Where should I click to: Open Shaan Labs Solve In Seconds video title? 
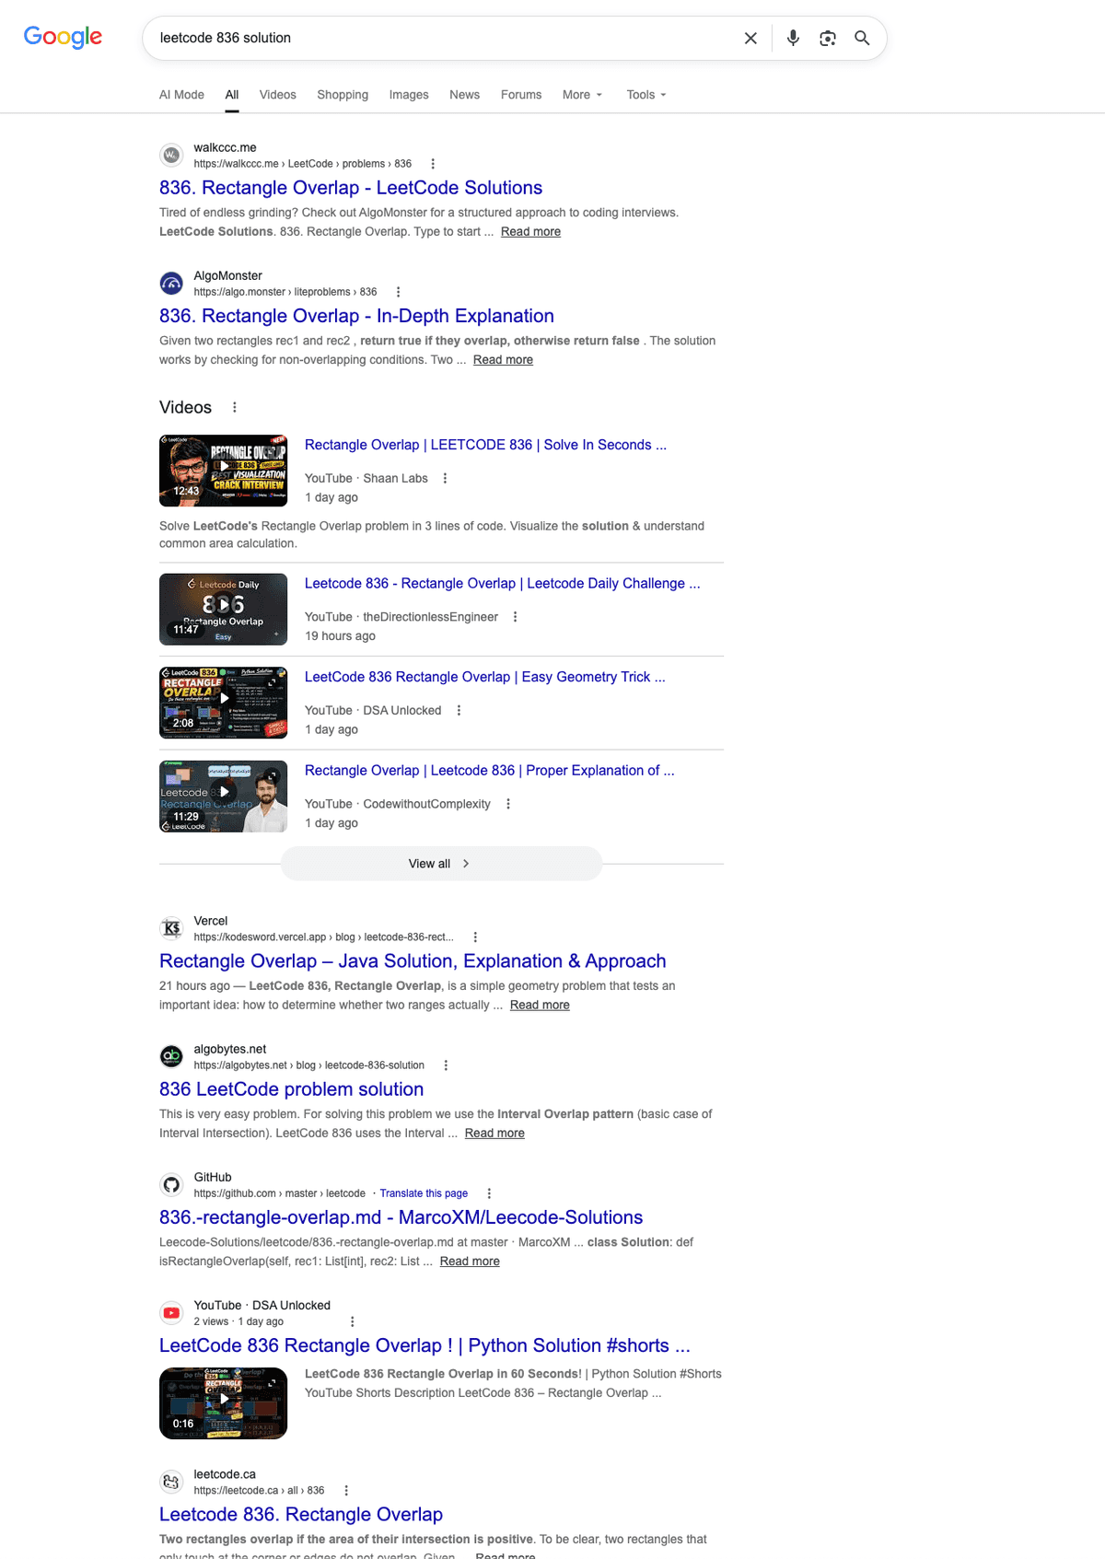tap(485, 445)
